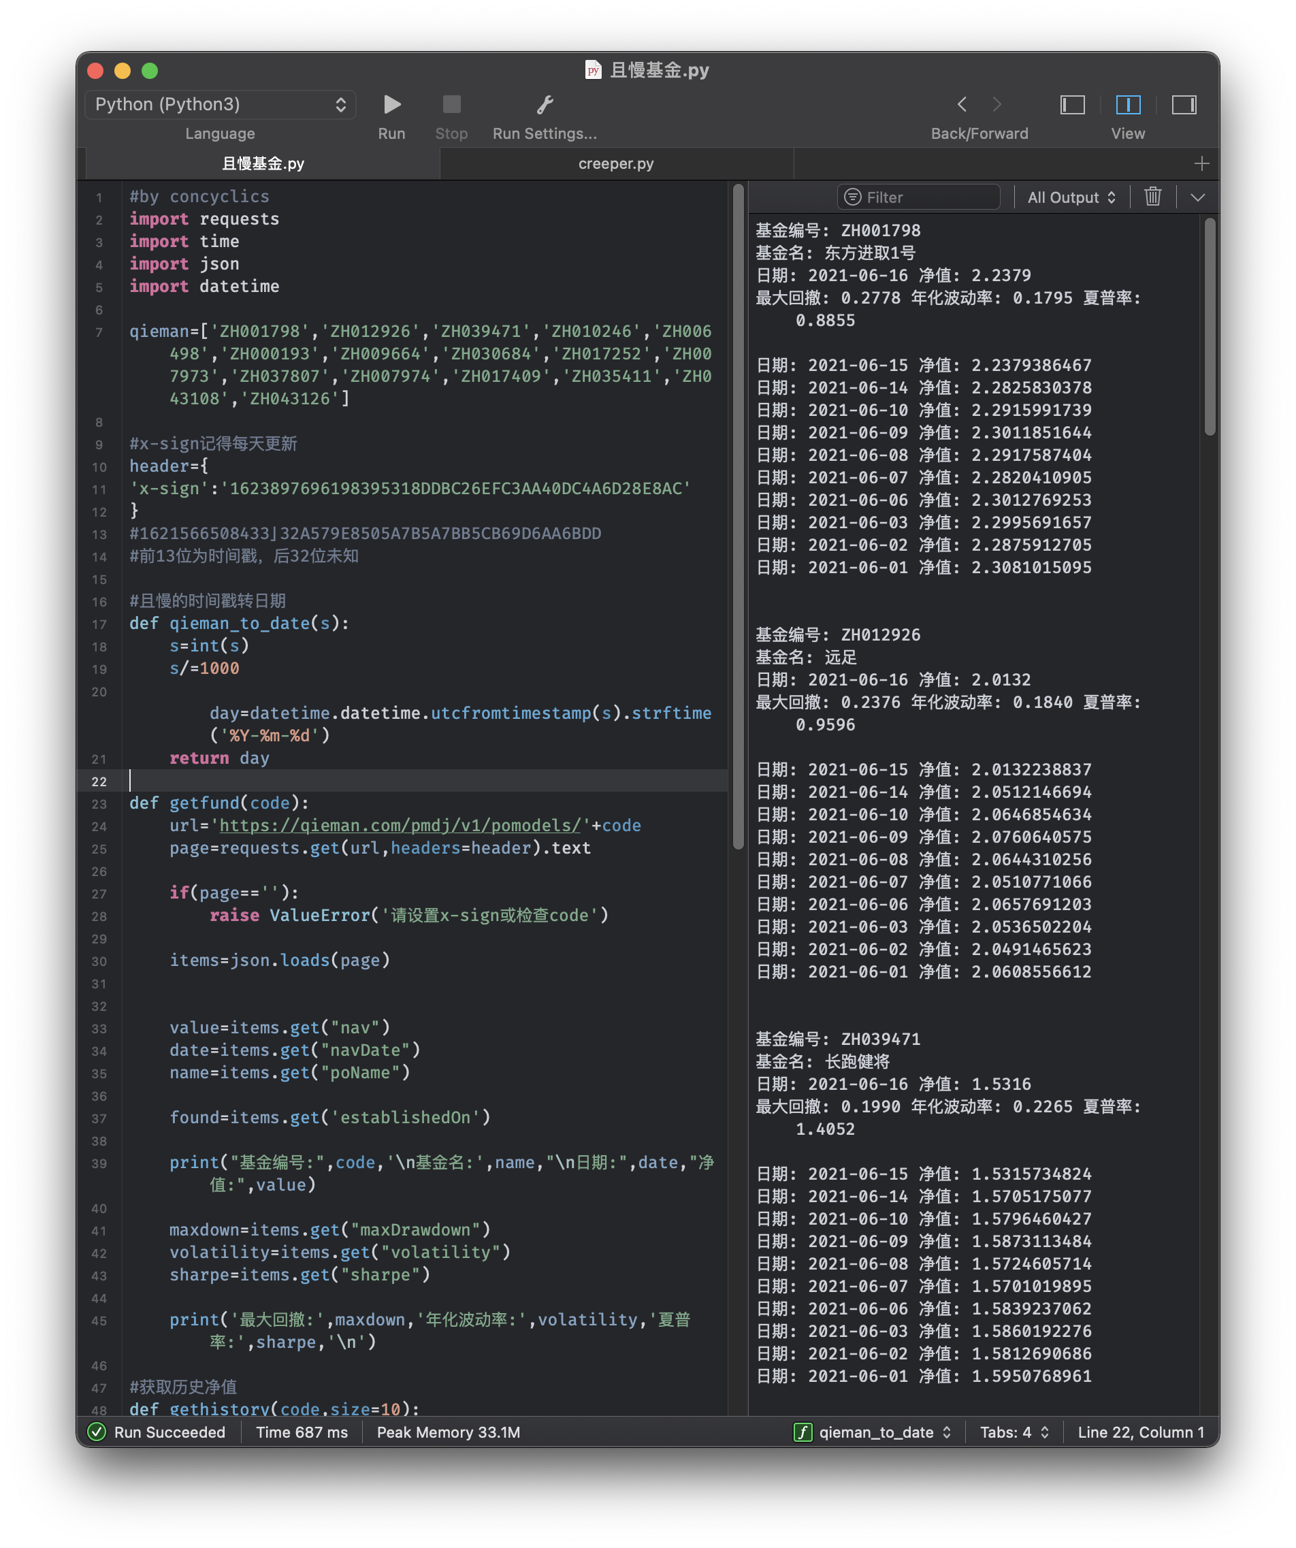
Task: Click the '基金名: 长跑健将' output line
Action: pyautogui.click(x=823, y=1061)
